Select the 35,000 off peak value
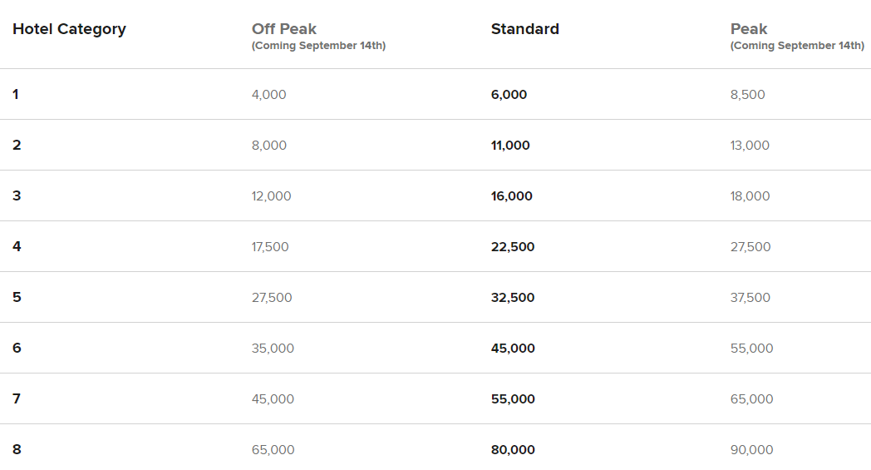This screenshot has width=871, height=470. pos(273,349)
